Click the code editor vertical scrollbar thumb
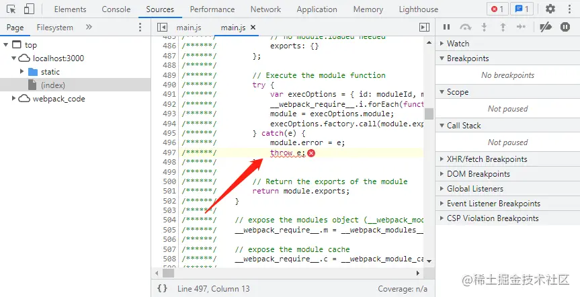Image resolution: width=580 pixels, height=297 pixels. [x=429, y=114]
